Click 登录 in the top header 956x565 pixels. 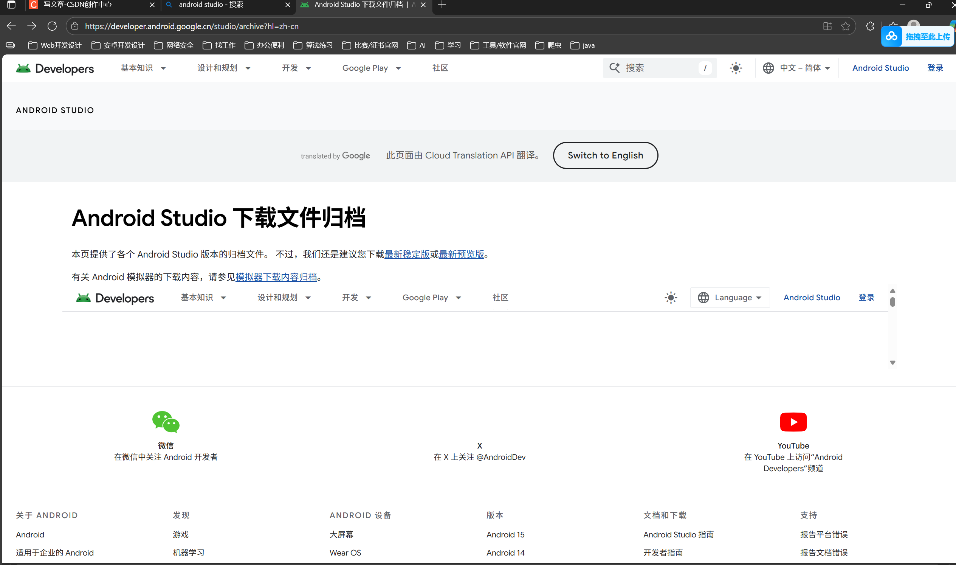click(935, 68)
